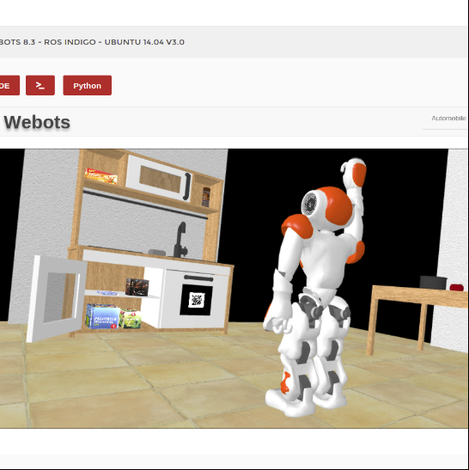Viewport: 469px width, 470px height.
Task: Click the dark box on the middle shelf
Action: coord(137,287)
